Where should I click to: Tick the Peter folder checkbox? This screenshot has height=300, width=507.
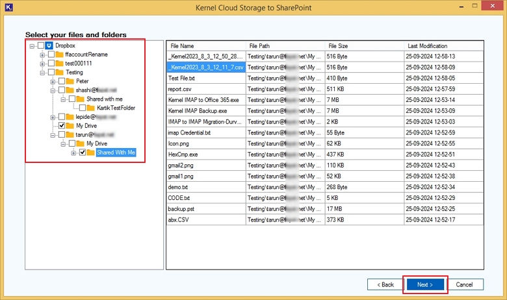pyautogui.click(x=62, y=81)
